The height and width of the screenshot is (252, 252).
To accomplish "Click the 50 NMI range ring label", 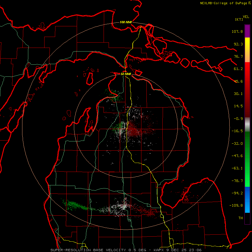I will pyautogui.click(x=126, y=74).
